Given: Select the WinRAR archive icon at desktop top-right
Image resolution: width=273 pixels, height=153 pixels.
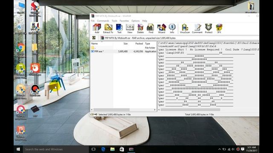Looking at the screenshot, I should pyautogui.click(x=251, y=8).
